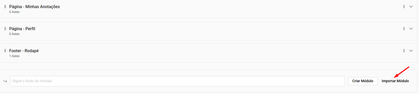Click the Criar Módulo button
This screenshot has height=94, width=419.
[363, 81]
